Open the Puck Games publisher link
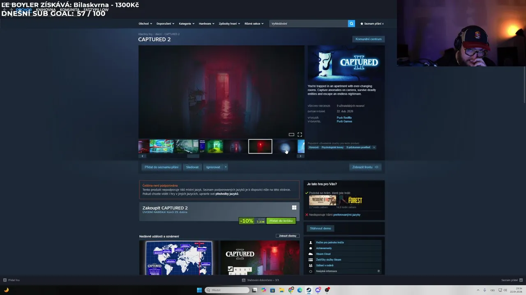This screenshot has width=526, height=295. click(x=344, y=121)
